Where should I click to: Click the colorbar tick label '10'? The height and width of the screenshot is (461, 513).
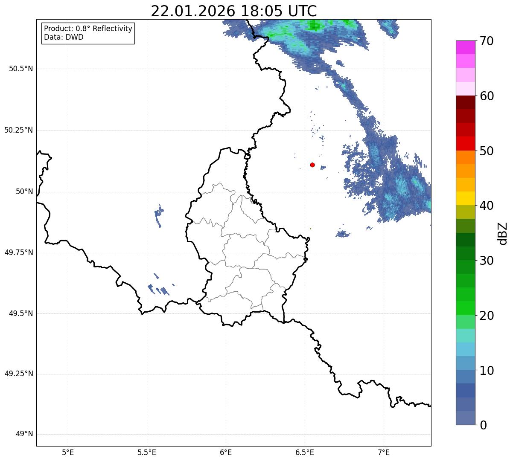click(x=487, y=371)
